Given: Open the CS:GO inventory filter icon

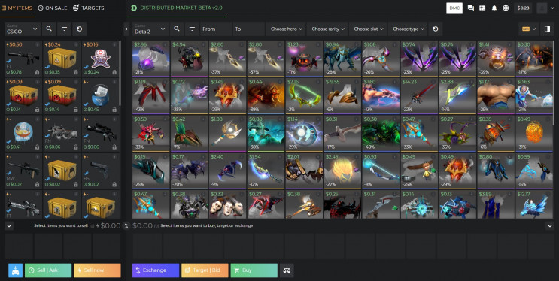Looking at the screenshot, I should pyautogui.click(x=64, y=29).
